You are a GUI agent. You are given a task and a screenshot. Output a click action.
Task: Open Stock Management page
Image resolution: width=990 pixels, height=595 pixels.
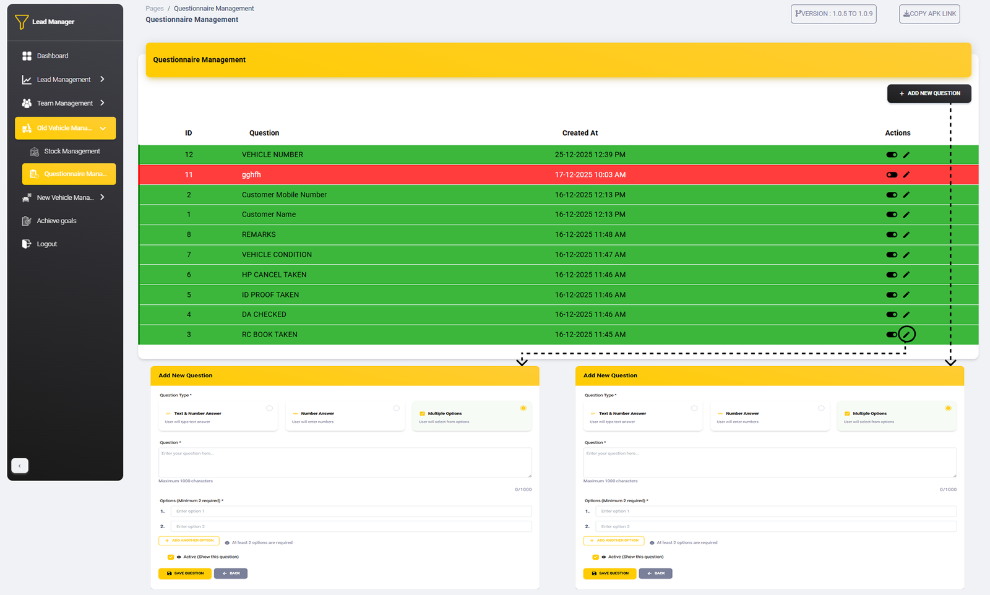[71, 152]
